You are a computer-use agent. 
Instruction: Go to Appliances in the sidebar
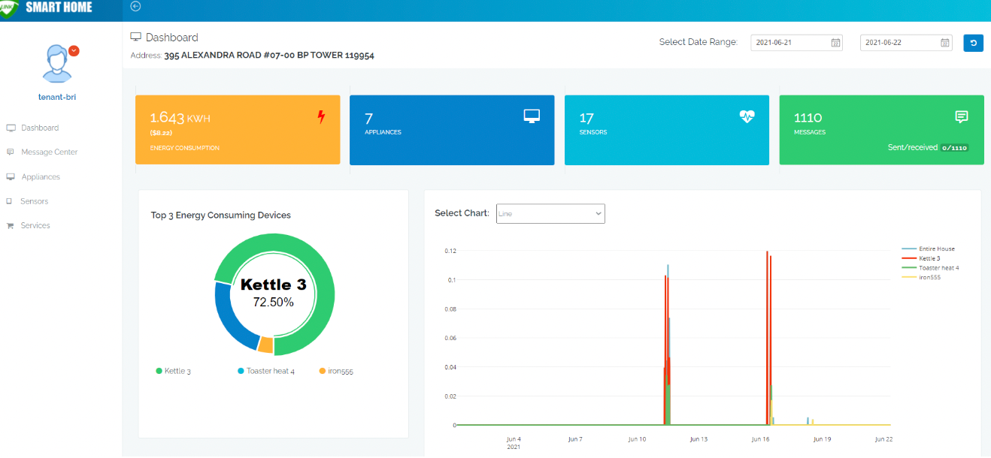click(x=41, y=177)
